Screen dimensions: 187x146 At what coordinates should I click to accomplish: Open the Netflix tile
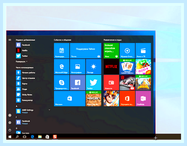pos(111,67)
